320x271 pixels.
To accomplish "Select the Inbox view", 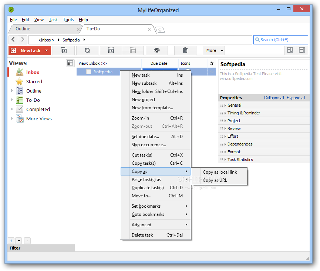I will pyautogui.click(x=33, y=72).
